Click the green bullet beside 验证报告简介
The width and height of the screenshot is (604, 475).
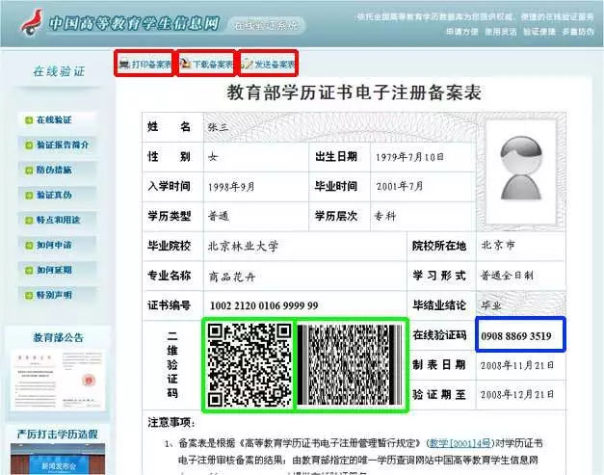coord(29,145)
